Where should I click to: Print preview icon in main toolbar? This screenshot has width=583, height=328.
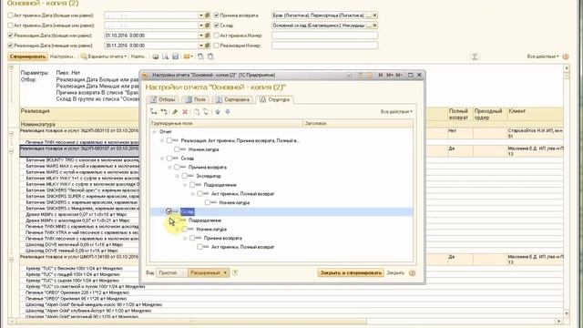click(x=165, y=56)
